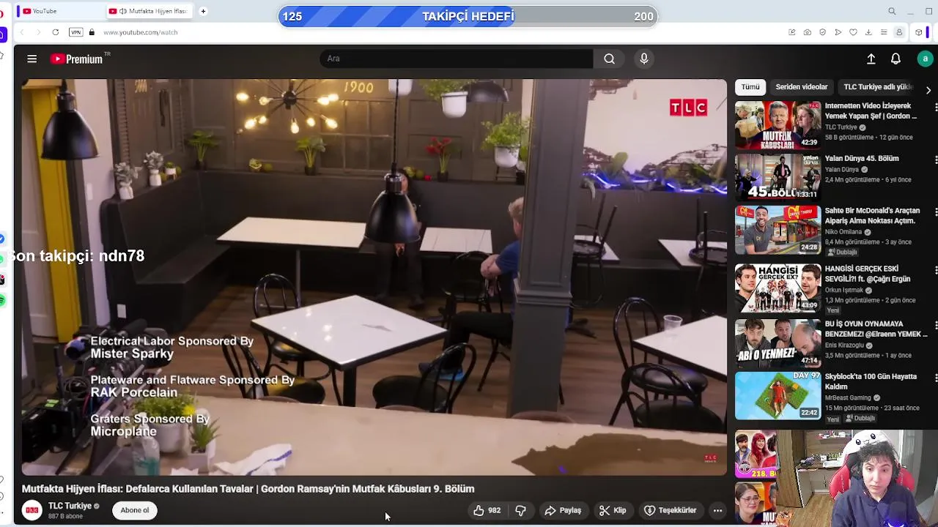
Task: Open the notifications bell
Action: click(x=895, y=59)
